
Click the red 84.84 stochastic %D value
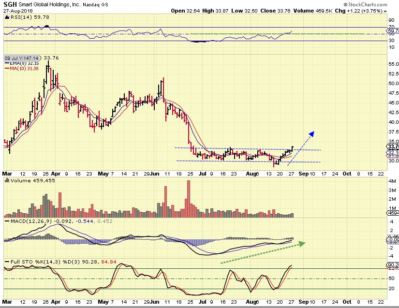pyautogui.click(x=109, y=262)
